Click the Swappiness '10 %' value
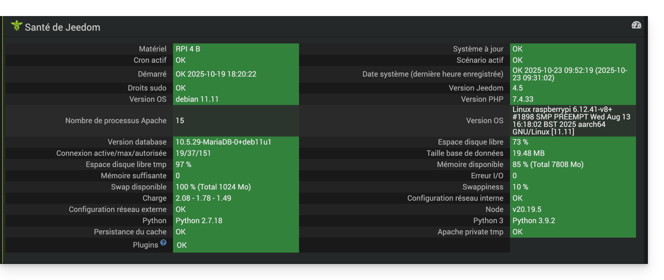Screen dimensions: 664x280 coord(520,187)
